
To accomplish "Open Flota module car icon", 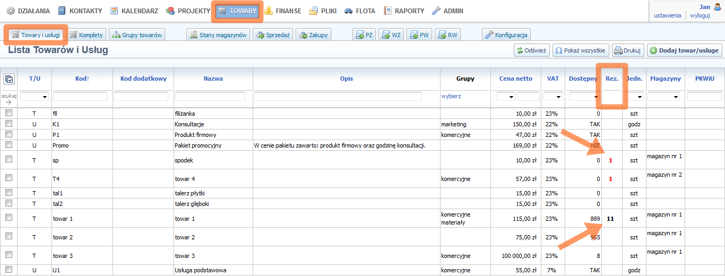I will pos(348,11).
